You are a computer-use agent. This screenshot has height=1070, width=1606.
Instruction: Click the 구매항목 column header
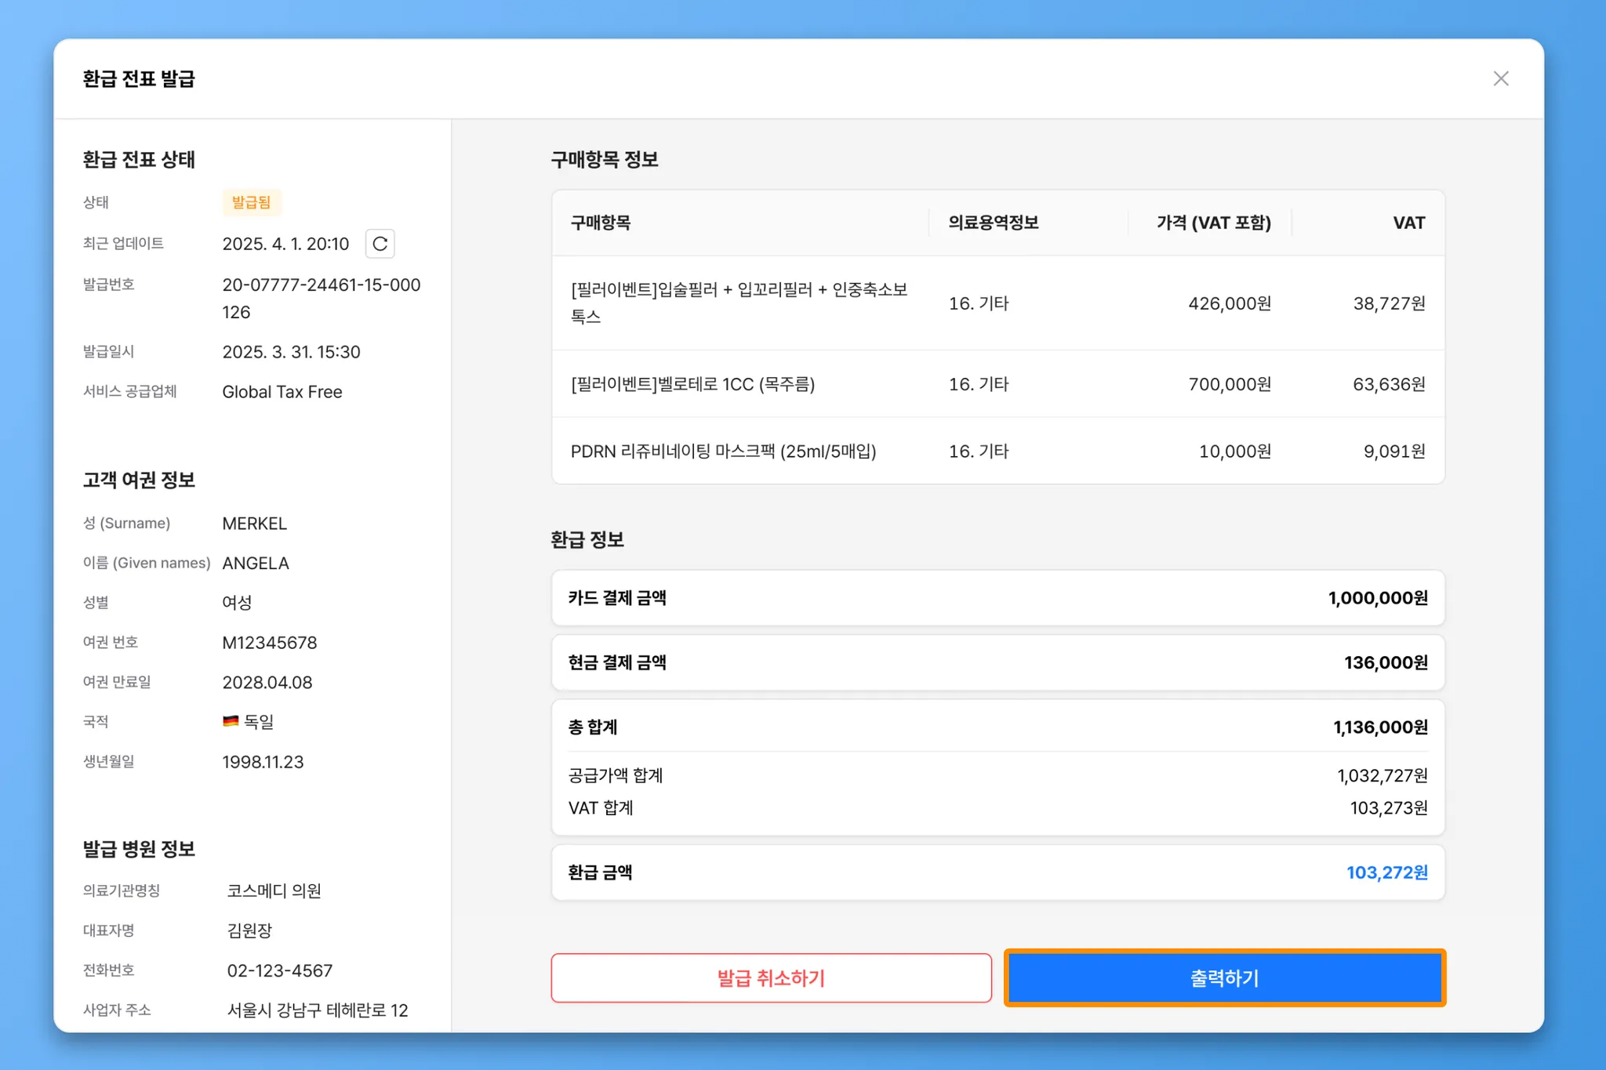pos(601,223)
